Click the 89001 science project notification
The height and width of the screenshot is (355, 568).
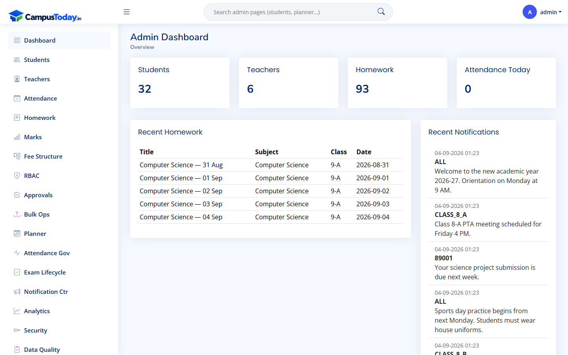[488, 263]
